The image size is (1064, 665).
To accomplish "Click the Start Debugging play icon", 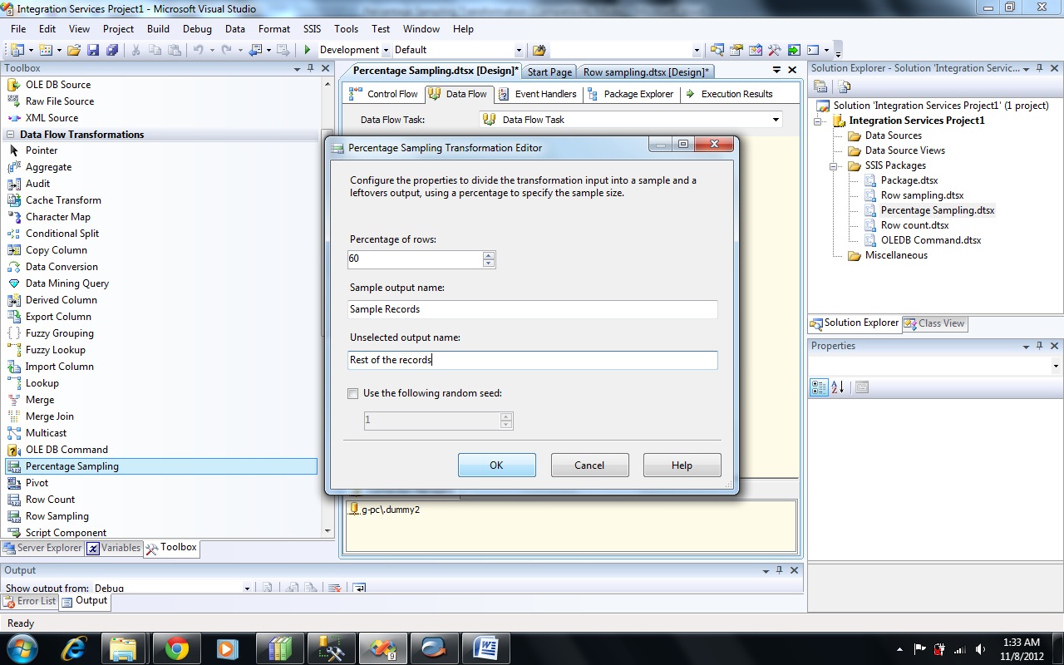I will click(x=308, y=50).
